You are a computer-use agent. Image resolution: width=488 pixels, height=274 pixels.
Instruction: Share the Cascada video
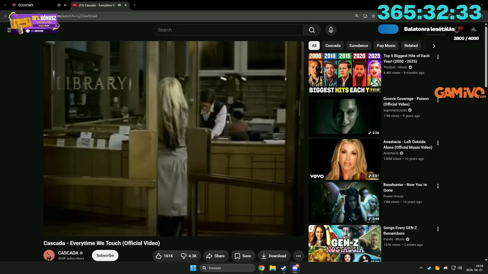click(x=215, y=256)
